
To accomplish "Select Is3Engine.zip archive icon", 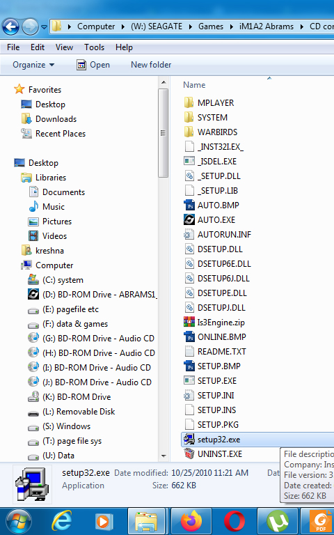I will coord(189,322).
